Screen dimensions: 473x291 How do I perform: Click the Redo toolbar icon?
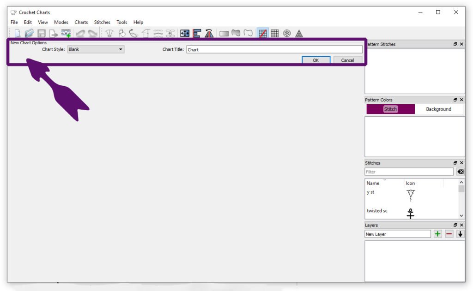(x=92, y=33)
